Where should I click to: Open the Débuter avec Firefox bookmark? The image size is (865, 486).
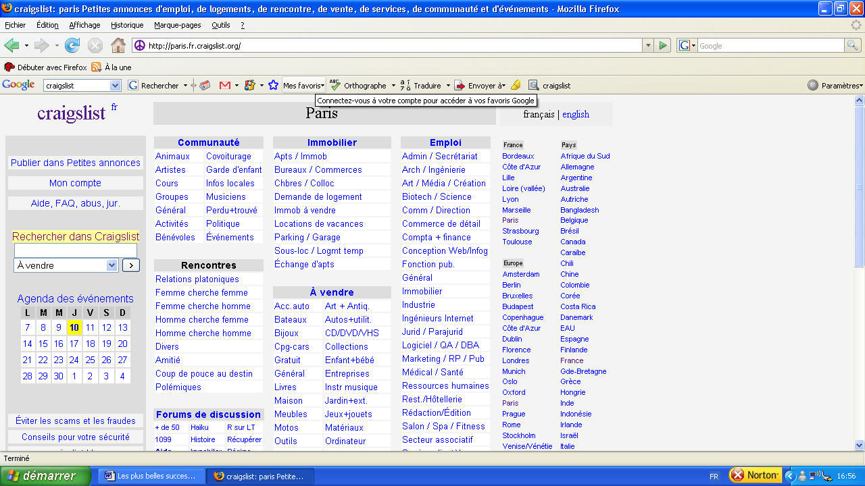click(x=46, y=67)
